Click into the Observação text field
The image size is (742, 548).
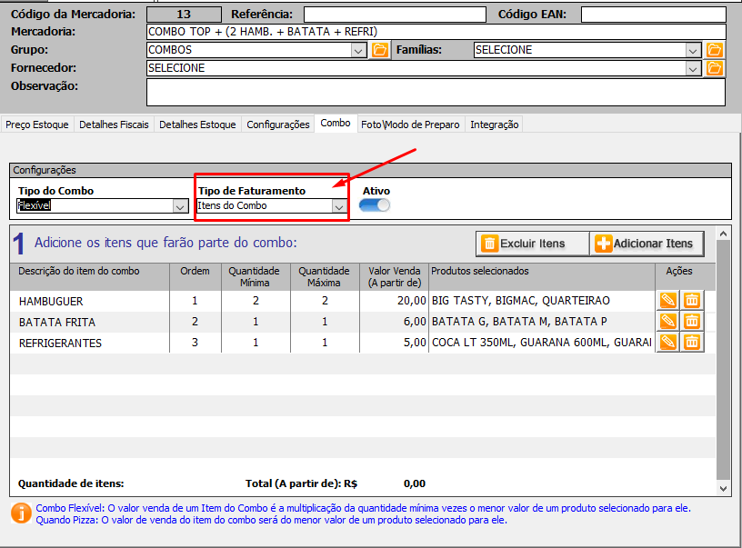(436, 92)
